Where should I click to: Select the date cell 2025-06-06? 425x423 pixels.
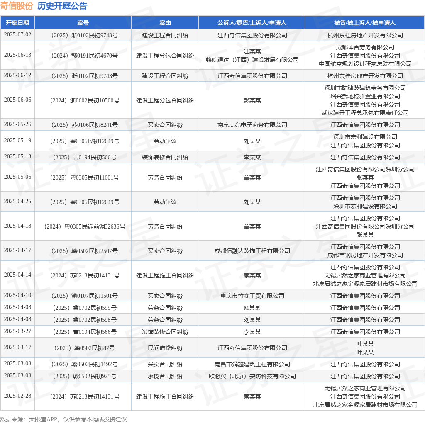click(x=17, y=100)
